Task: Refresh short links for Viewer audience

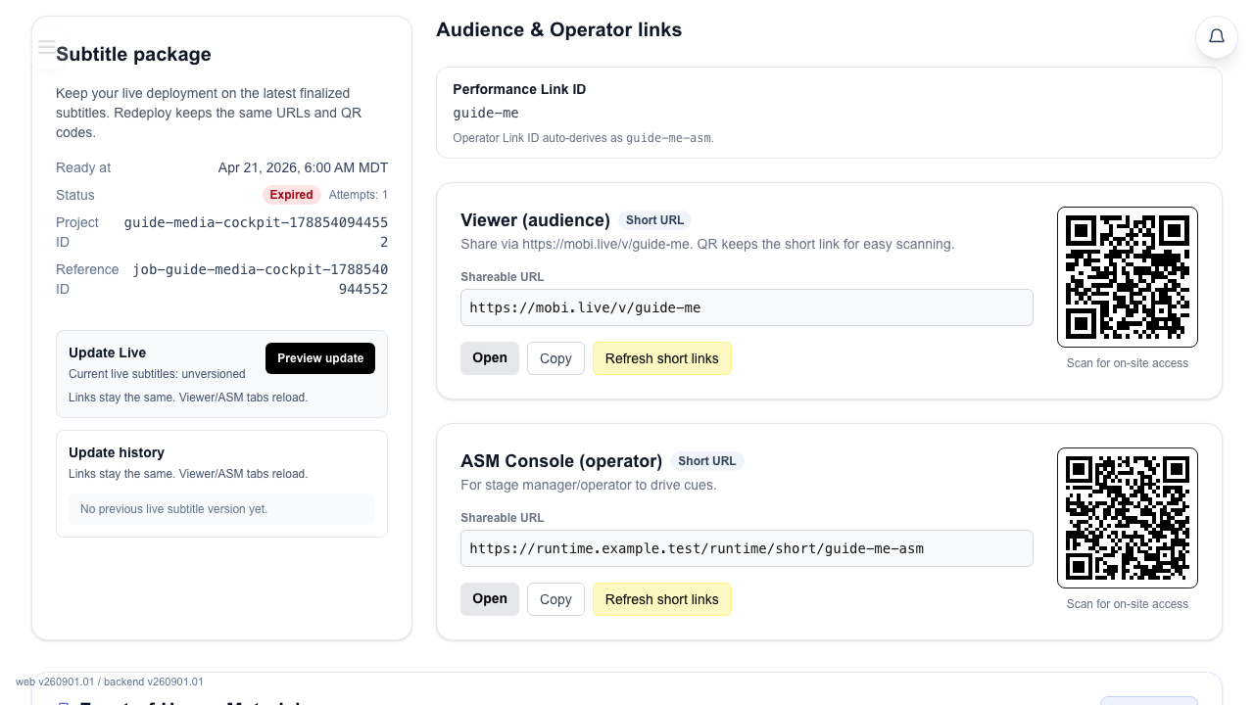Action: click(662, 358)
